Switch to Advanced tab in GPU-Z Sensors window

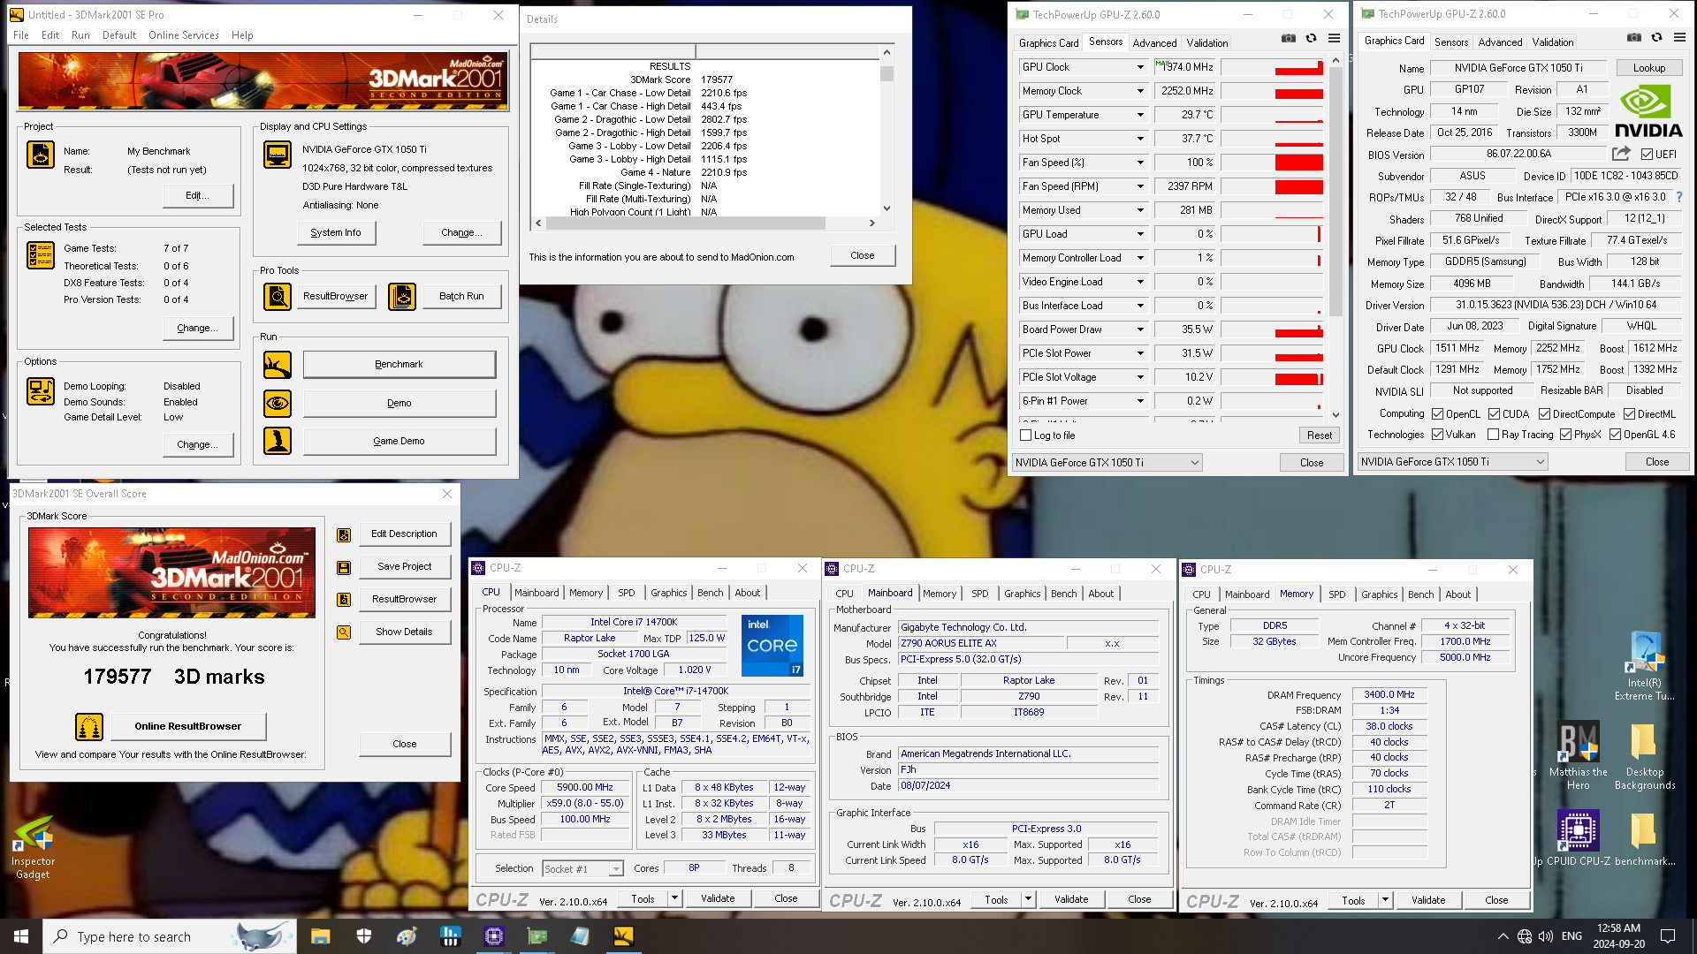point(1154,43)
